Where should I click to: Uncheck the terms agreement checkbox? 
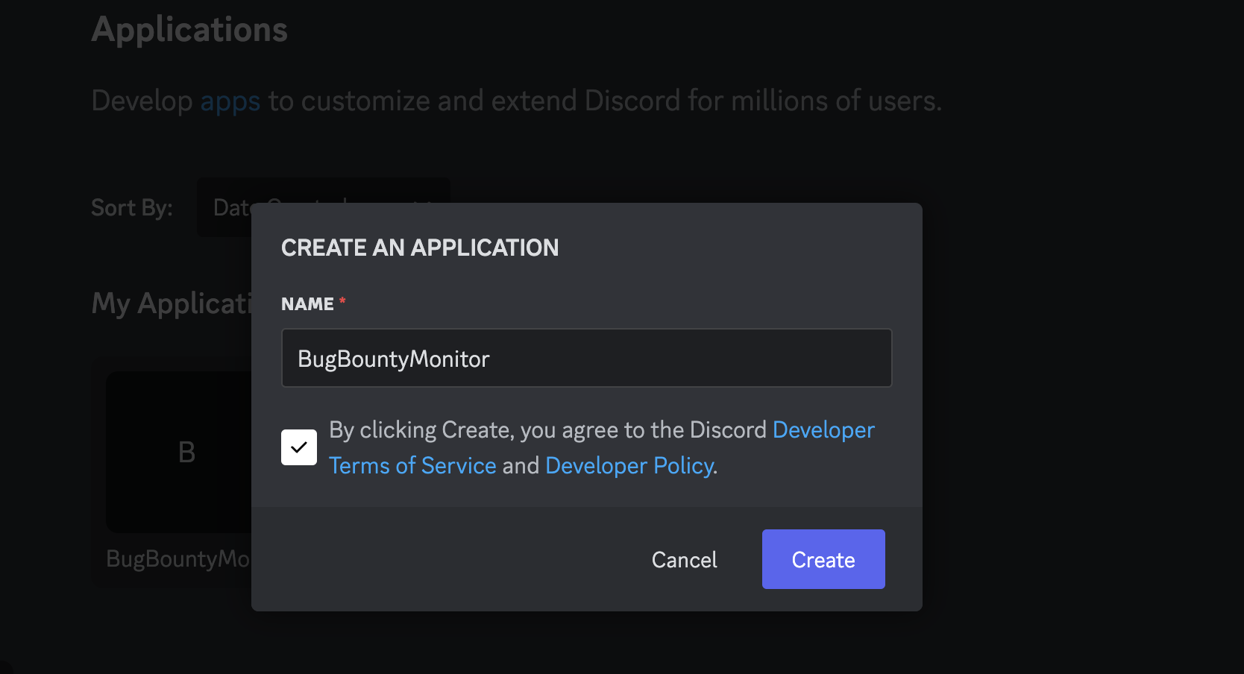299,447
